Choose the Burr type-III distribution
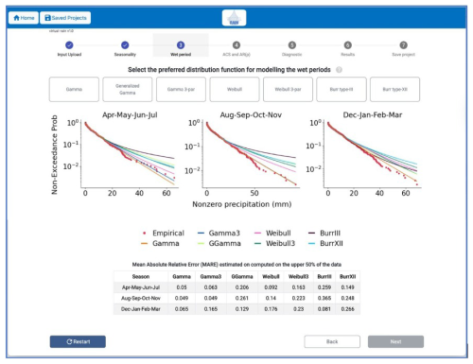Image resolution: width=473 pixels, height=364 pixels. (x=342, y=90)
